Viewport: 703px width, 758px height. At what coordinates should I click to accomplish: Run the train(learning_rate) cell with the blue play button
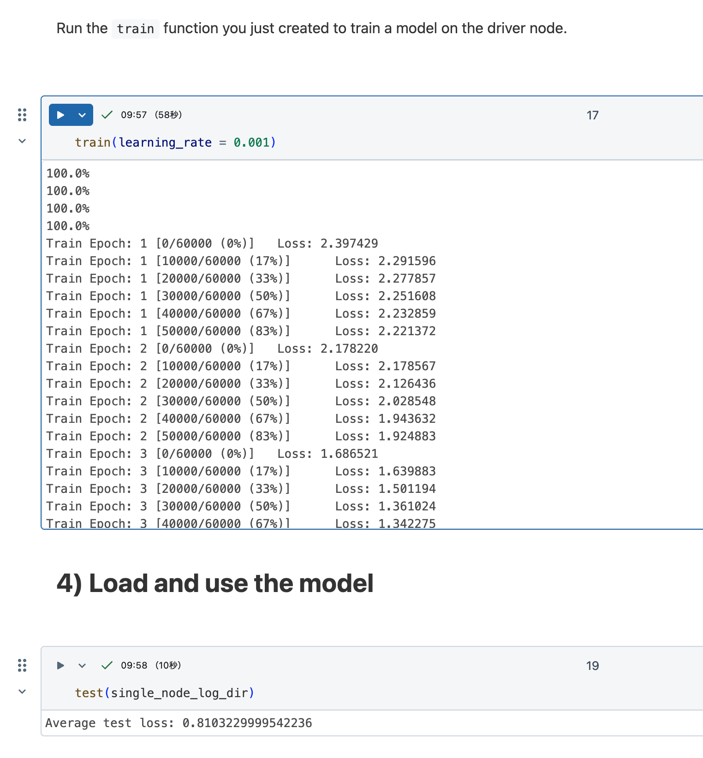point(60,115)
